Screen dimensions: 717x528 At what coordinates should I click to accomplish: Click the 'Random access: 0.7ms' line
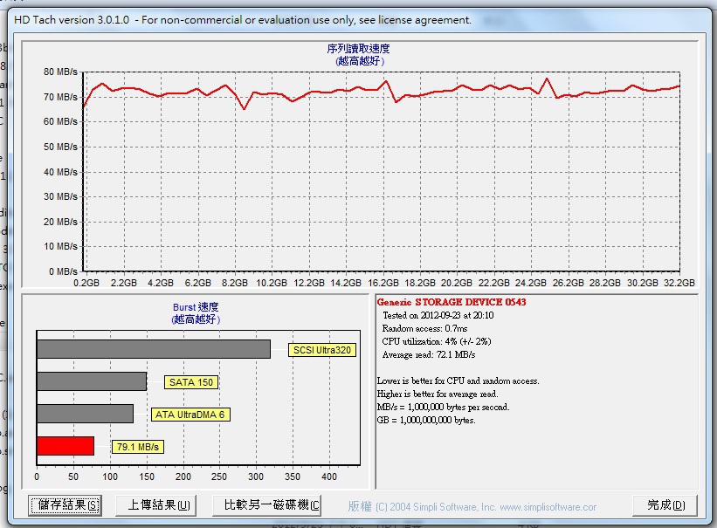pyautogui.click(x=424, y=329)
